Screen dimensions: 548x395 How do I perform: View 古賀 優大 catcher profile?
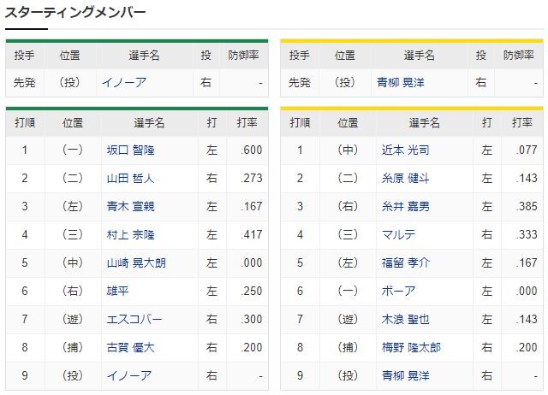(131, 347)
